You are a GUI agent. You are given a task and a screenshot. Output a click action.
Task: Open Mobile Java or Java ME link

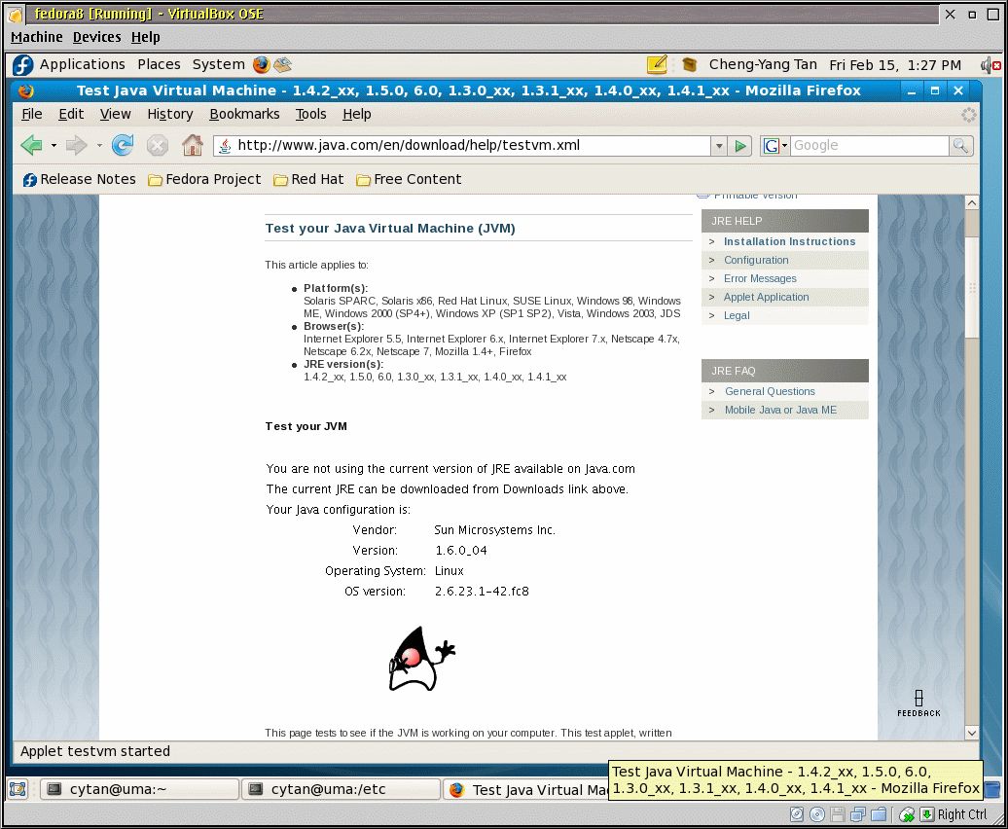pyautogui.click(x=780, y=410)
